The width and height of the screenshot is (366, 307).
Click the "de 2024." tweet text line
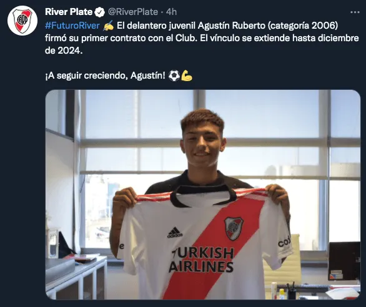(x=64, y=51)
